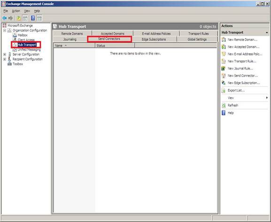Switch to the Transport Rules tab

pos(199,33)
